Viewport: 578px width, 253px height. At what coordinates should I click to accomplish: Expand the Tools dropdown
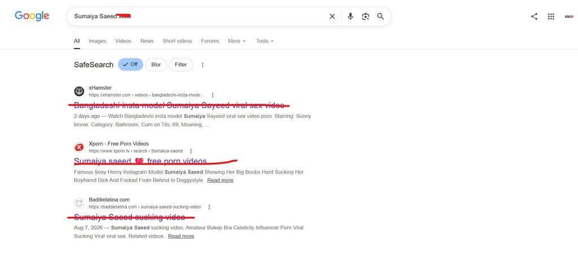(265, 41)
